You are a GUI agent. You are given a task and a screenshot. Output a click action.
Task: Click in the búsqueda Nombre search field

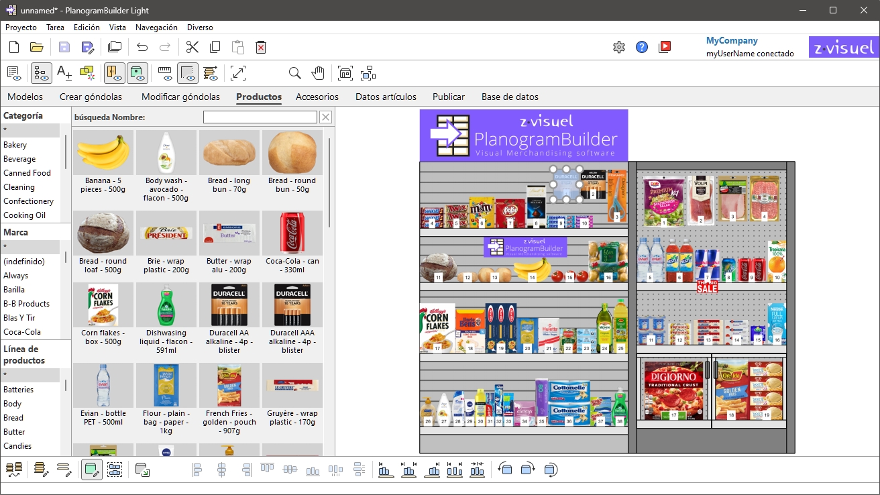pos(260,117)
